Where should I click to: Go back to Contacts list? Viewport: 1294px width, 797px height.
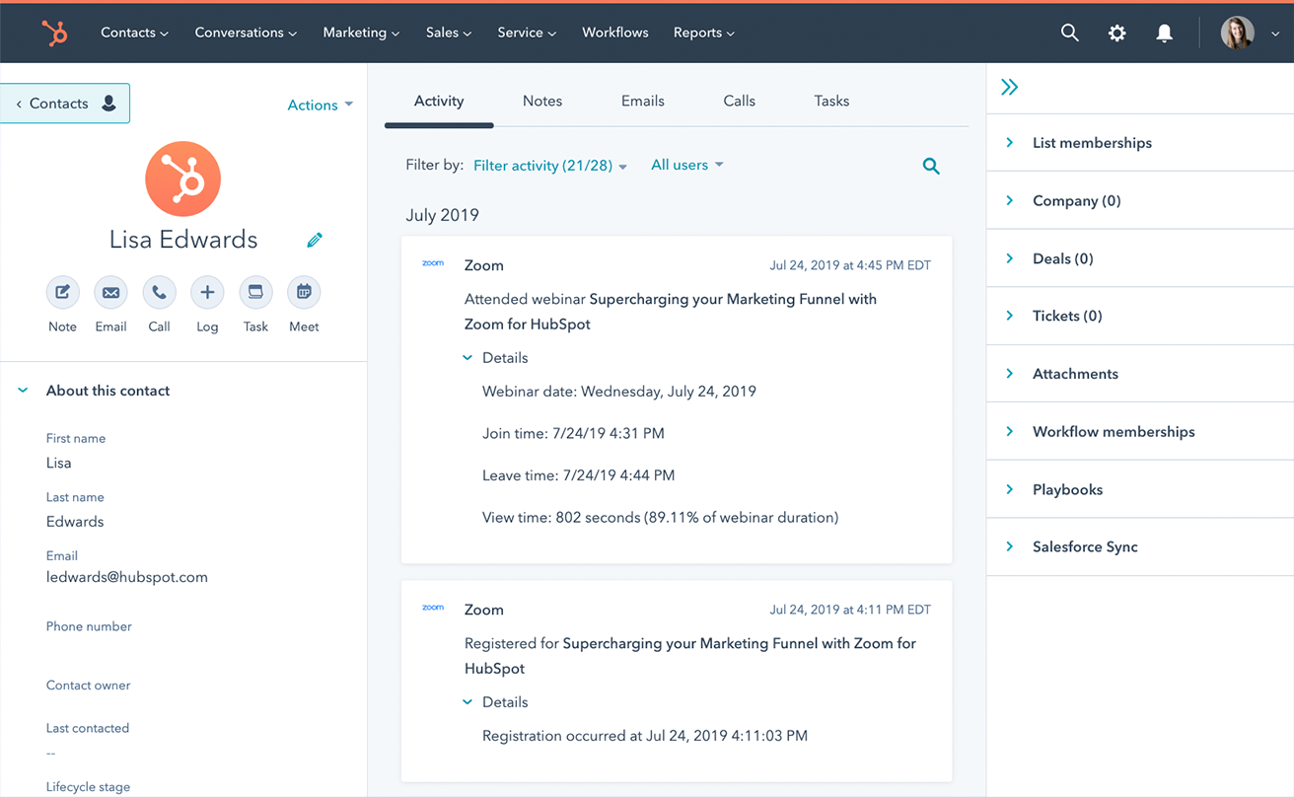(x=64, y=104)
